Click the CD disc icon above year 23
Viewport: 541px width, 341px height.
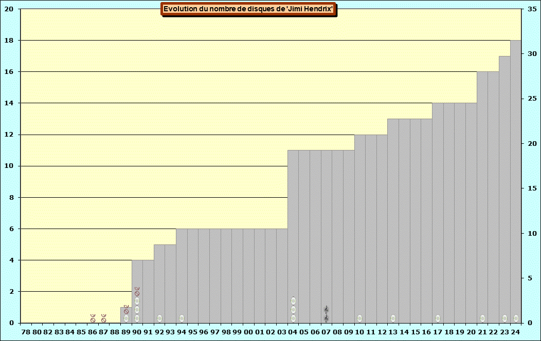click(504, 318)
